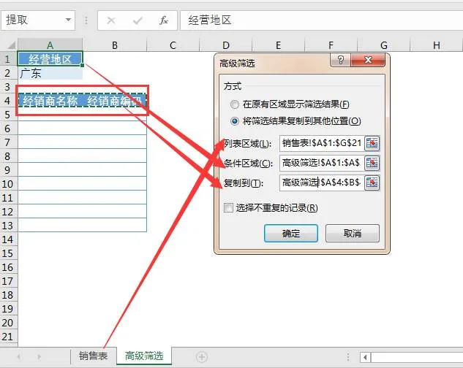Click the next sheet navigation arrow
The height and width of the screenshot is (368, 463).
[x=39, y=357]
